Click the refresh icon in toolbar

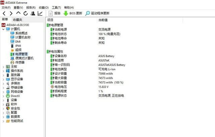(x=26, y=13)
